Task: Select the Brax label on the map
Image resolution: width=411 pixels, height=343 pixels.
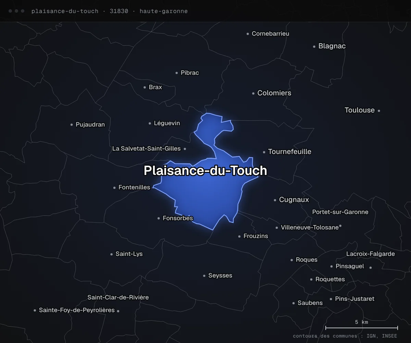Action: click(x=155, y=87)
